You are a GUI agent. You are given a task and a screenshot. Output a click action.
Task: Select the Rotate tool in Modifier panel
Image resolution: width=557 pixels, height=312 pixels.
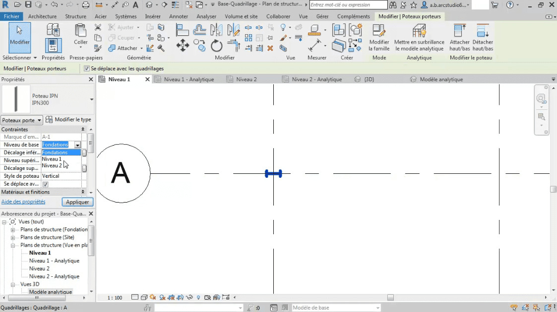(216, 47)
